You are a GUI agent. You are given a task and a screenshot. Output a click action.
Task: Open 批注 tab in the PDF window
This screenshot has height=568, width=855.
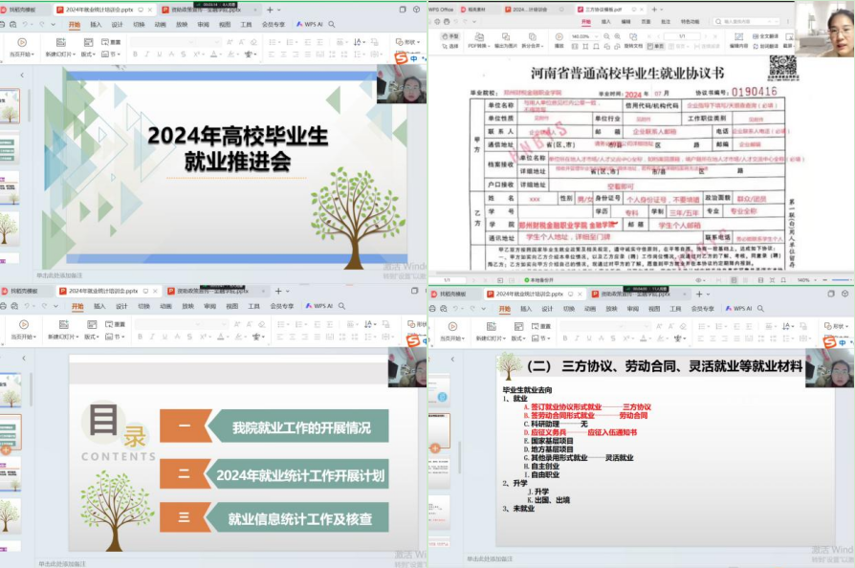[x=666, y=22]
